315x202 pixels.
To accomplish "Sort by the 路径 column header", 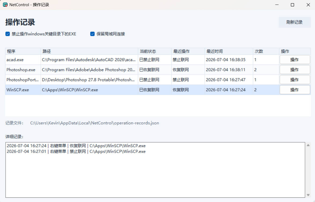I will coord(89,51).
